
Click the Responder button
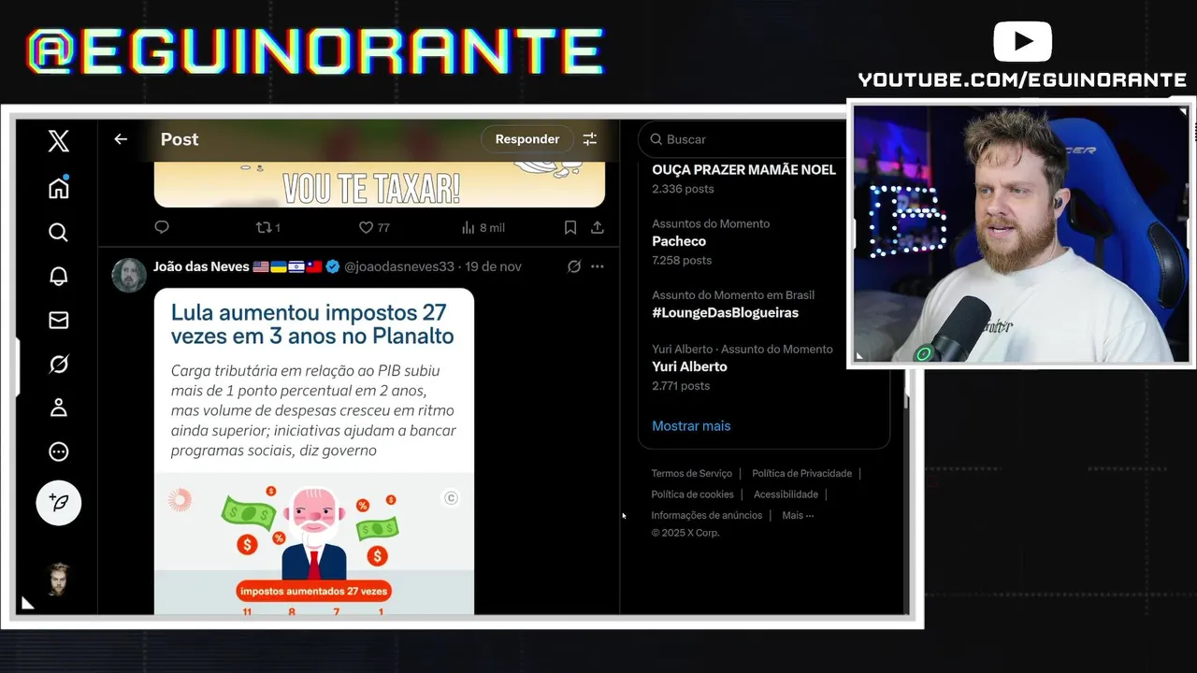(527, 139)
